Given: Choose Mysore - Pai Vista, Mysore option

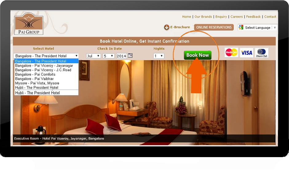Looking at the screenshot, I should point(46,83).
